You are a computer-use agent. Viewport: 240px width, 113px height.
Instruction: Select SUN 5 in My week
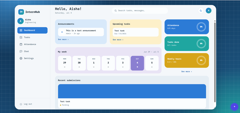click(x=152, y=63)
